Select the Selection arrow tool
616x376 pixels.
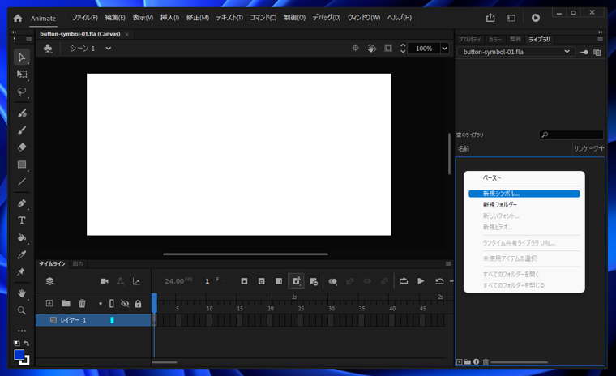point(22,58)
